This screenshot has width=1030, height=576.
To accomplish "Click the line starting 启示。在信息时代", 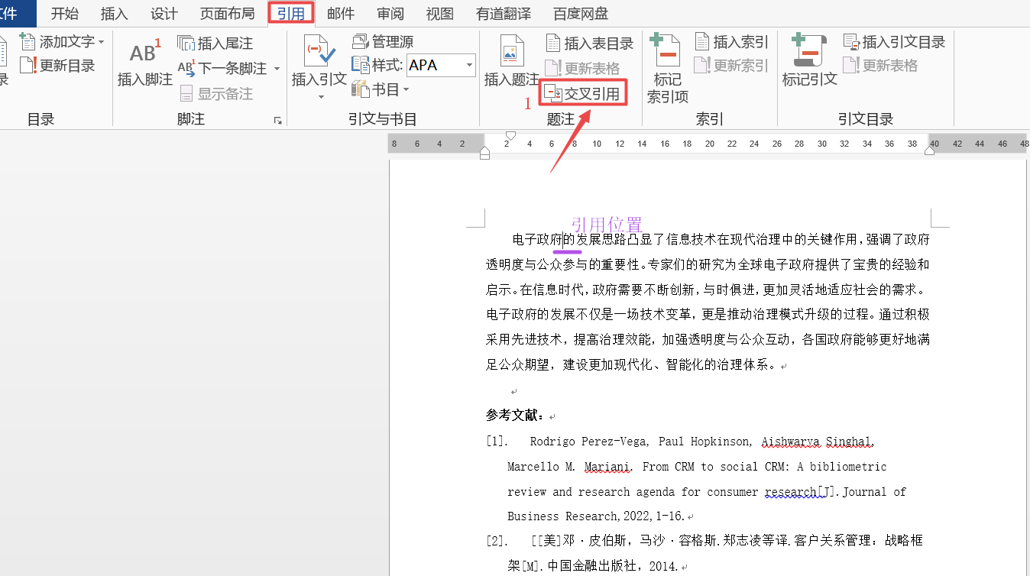I will (x=706, y=290).
